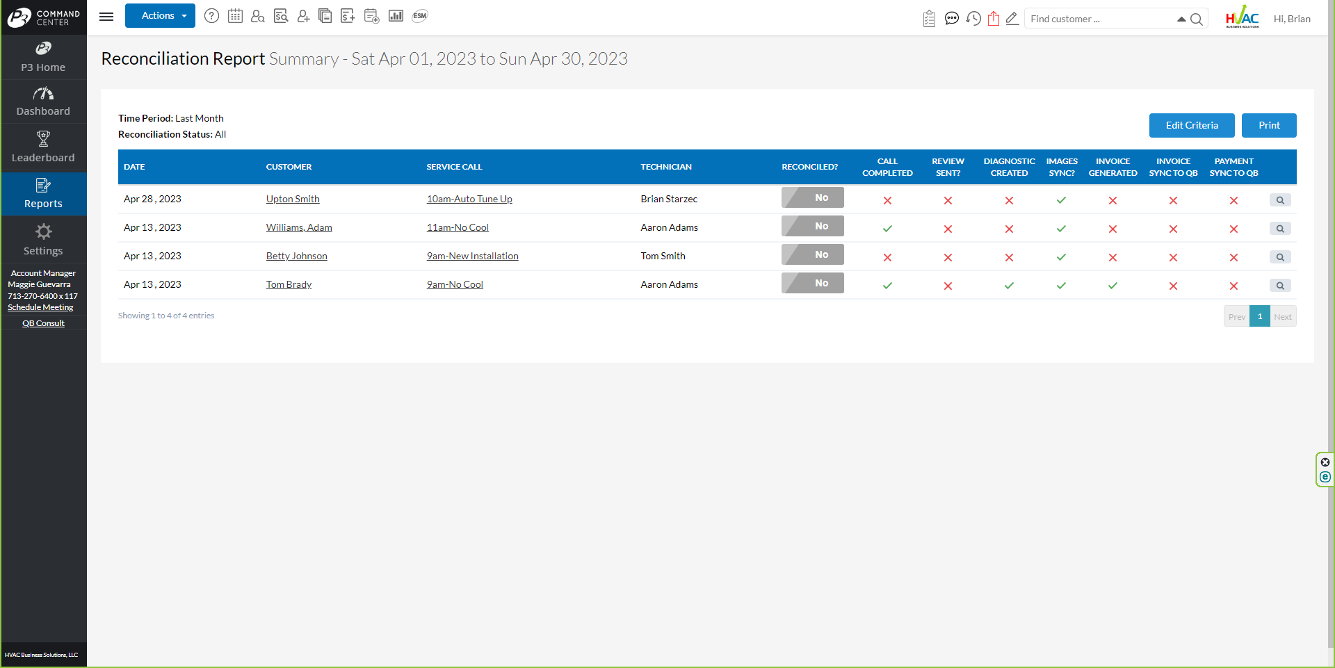Open the bar chart reports icon
Screen dimensions: 1335x668
(x=396, y=16)
